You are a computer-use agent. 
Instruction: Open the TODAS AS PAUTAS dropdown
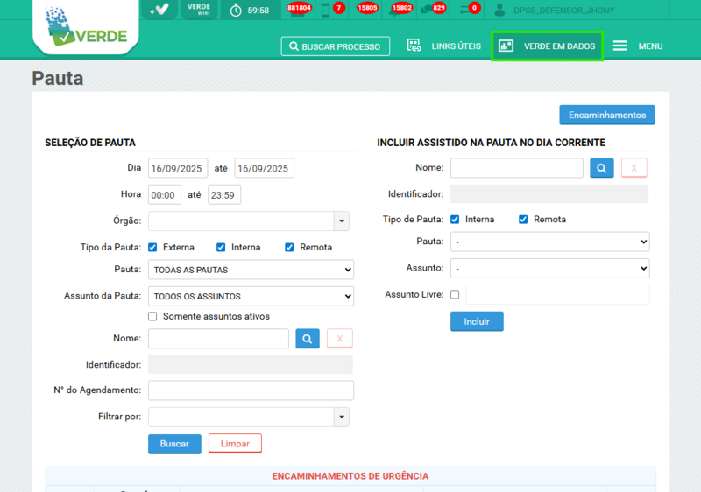point(251,270)
